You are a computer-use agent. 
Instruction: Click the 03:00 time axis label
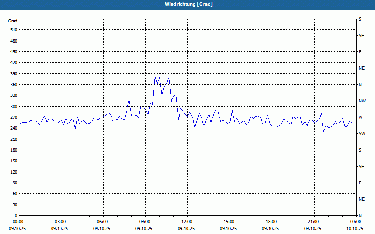(60, 222)
